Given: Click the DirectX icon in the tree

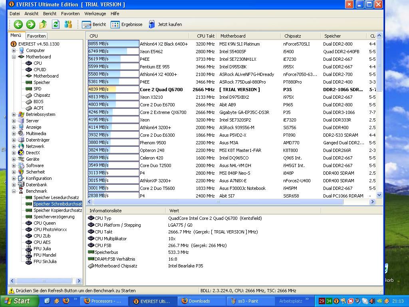Looking at the screenshot, I should [x=21, y=153].
